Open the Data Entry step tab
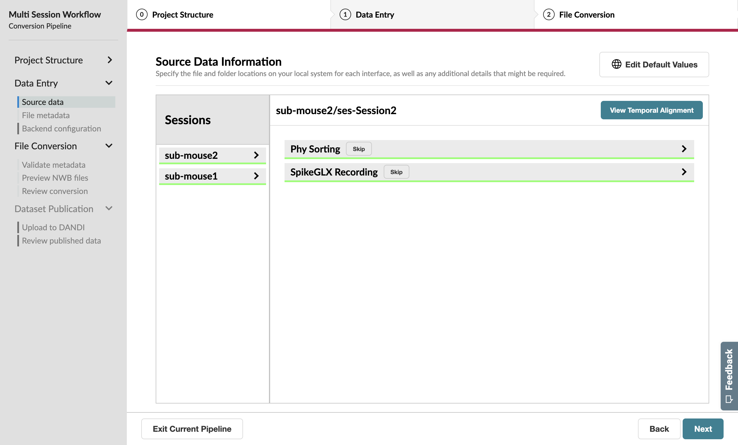 coord(432,14)
